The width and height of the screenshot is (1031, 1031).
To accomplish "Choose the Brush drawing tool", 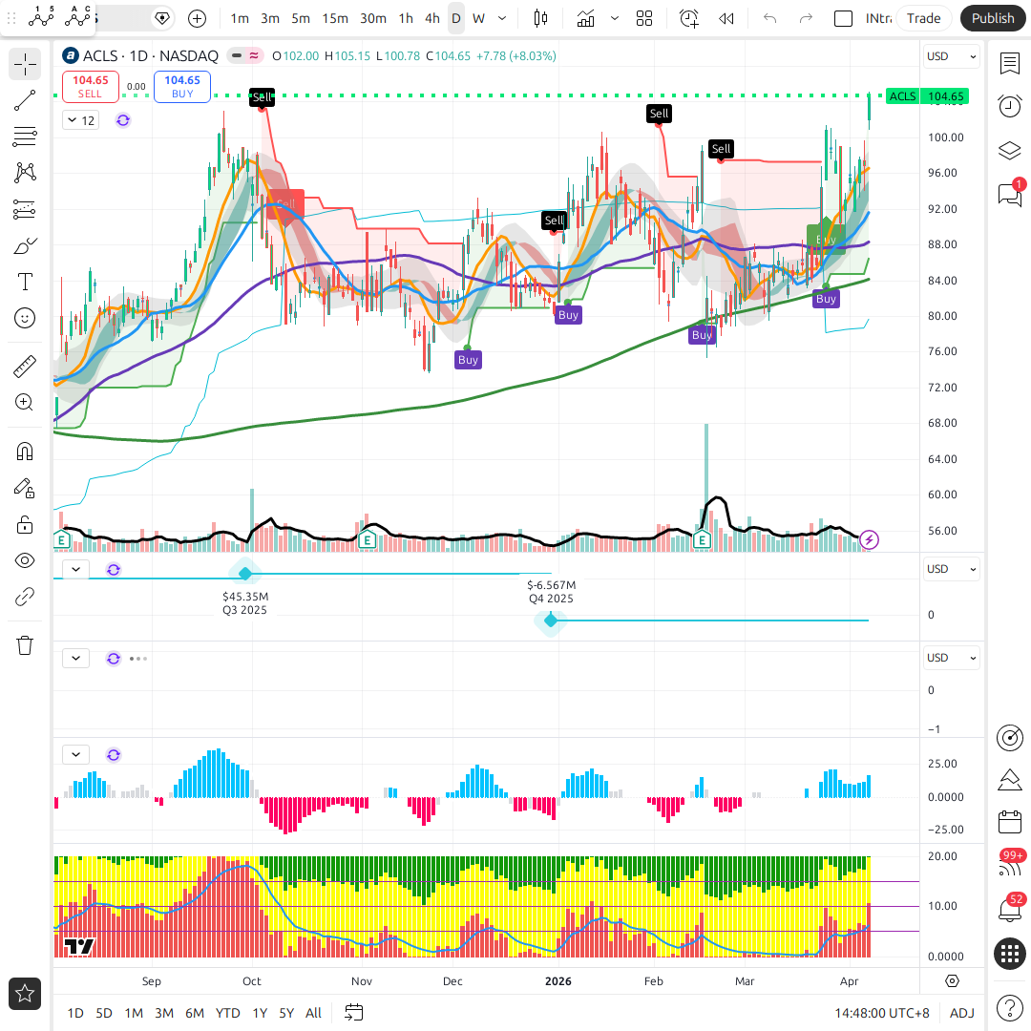I will pos(25,245).
